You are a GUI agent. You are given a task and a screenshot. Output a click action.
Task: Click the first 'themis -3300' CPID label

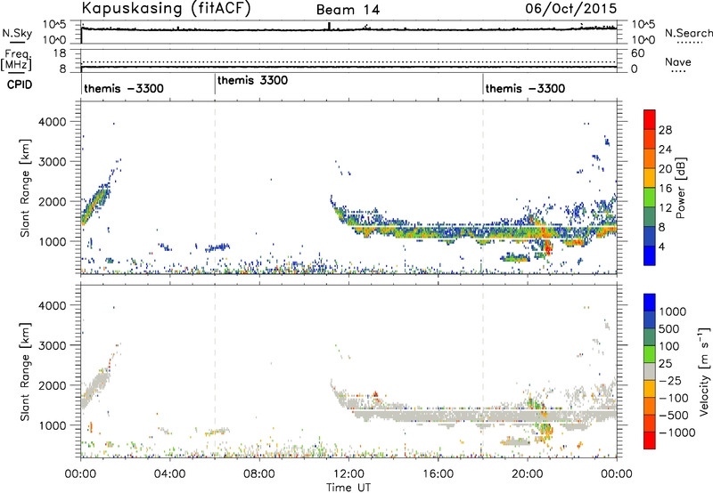tap(124, 88)
